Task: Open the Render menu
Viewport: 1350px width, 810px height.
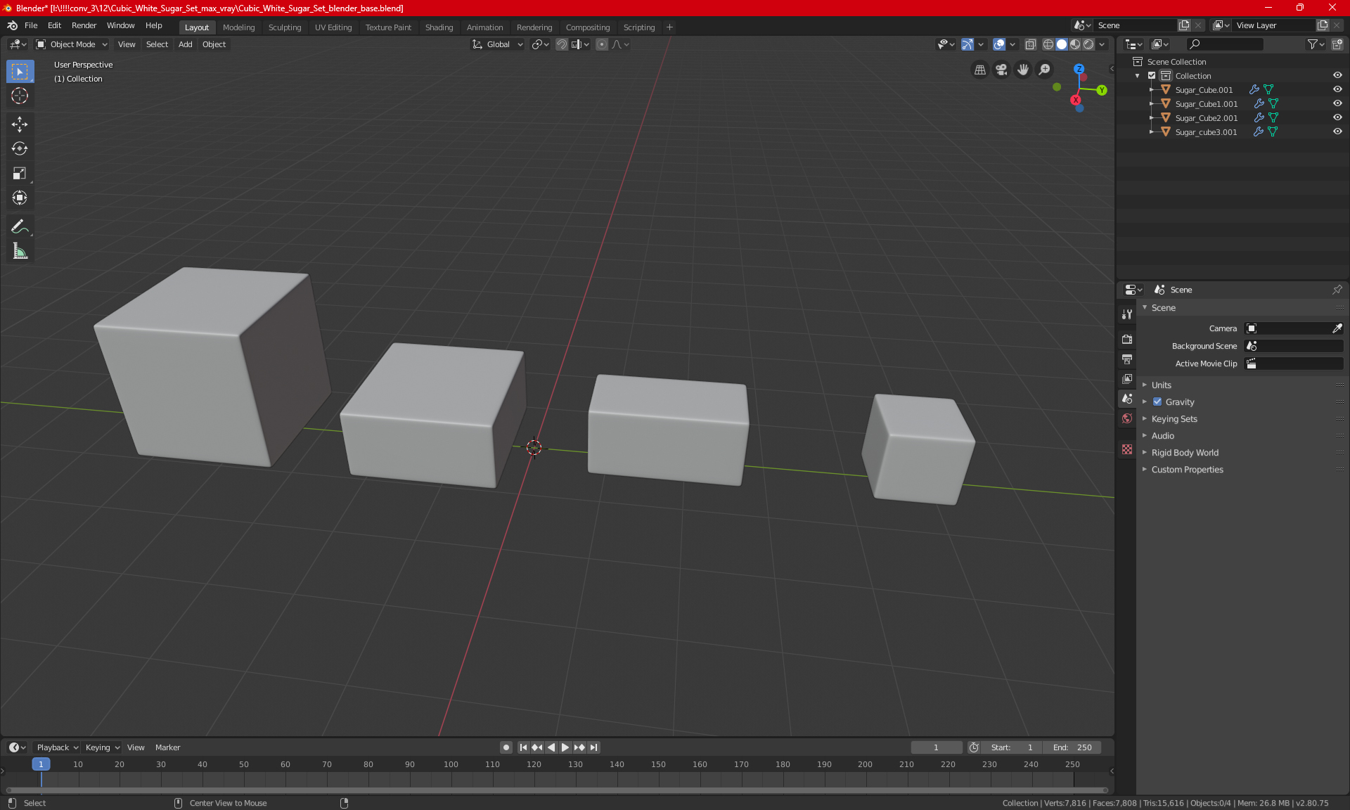Action: (84, 25)
